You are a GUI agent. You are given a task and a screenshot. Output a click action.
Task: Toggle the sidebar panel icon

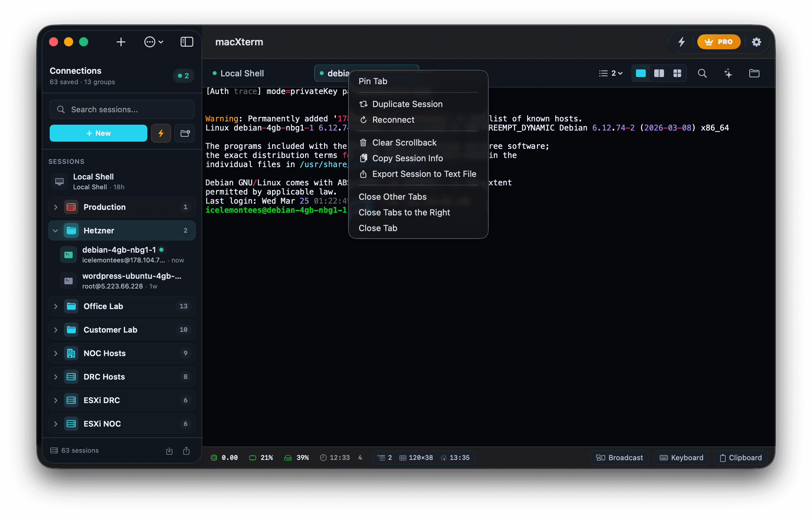(x=187, y=42)
